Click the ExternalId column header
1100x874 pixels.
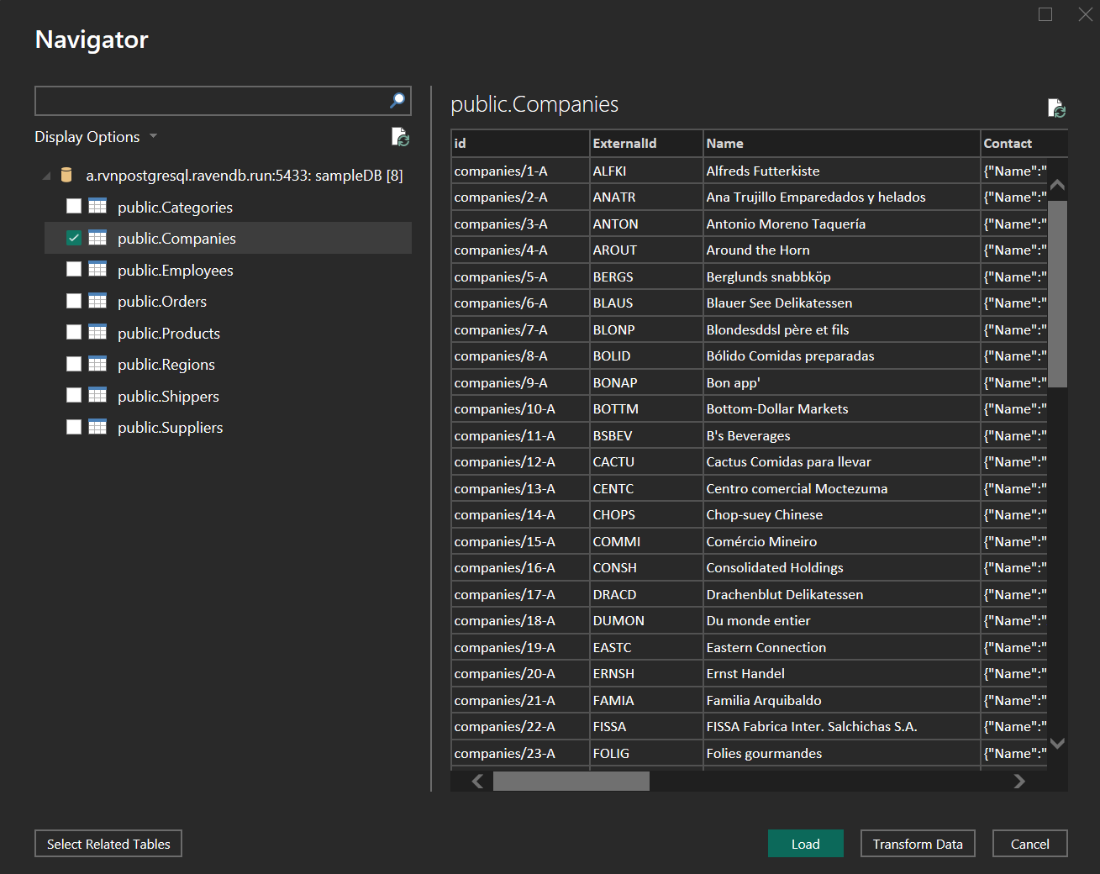646,144
